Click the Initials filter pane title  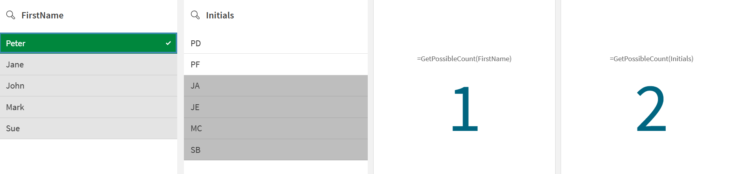pyautogui.click(x=220, y=15)
